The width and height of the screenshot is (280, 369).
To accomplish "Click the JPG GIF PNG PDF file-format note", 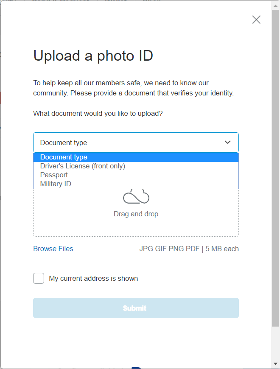I will [189, 249].
